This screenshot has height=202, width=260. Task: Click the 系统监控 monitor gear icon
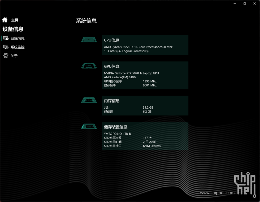[x=6, y=47]
